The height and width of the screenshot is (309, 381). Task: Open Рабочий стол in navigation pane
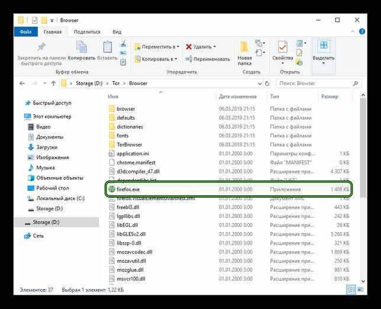point(48,188)
